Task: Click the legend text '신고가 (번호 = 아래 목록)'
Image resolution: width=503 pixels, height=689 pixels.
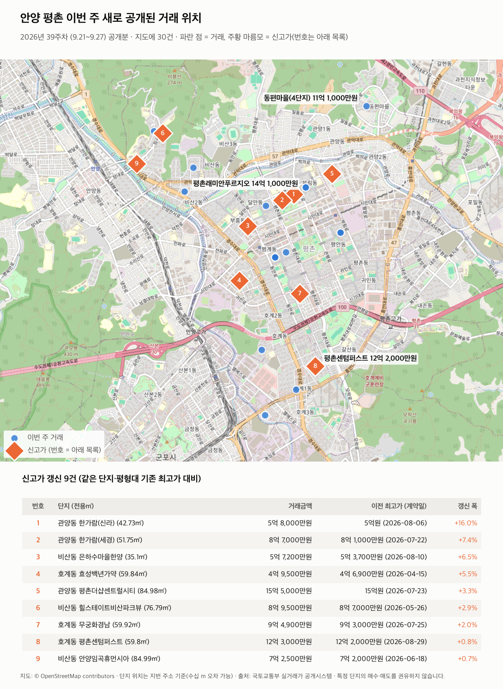Action: pyautogui.click(x=64, y=450)
